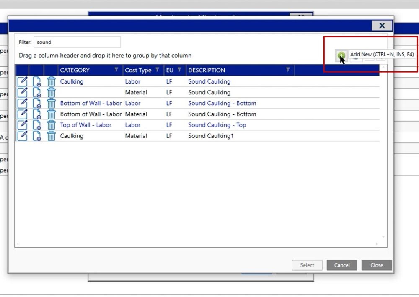The width and height of the screenshot is (419, 297).
Task: Duplicate the Sound Caulking - Top row
Action: pyautogui.click(x=37, y=125)
